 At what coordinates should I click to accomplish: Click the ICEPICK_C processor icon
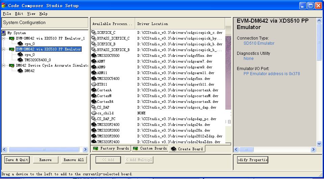tap(94, 32)
